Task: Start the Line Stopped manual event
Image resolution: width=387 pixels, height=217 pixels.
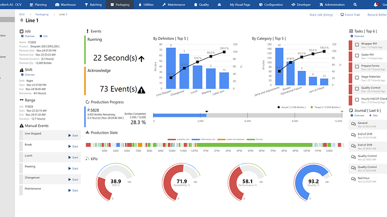Action: 73,135
